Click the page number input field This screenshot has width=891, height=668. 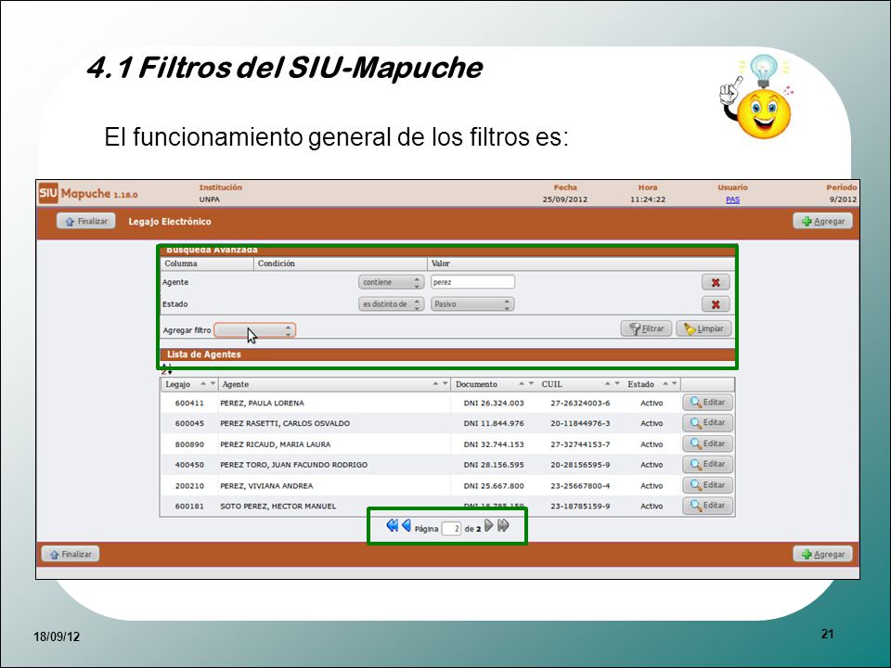[x=451, y=528]
